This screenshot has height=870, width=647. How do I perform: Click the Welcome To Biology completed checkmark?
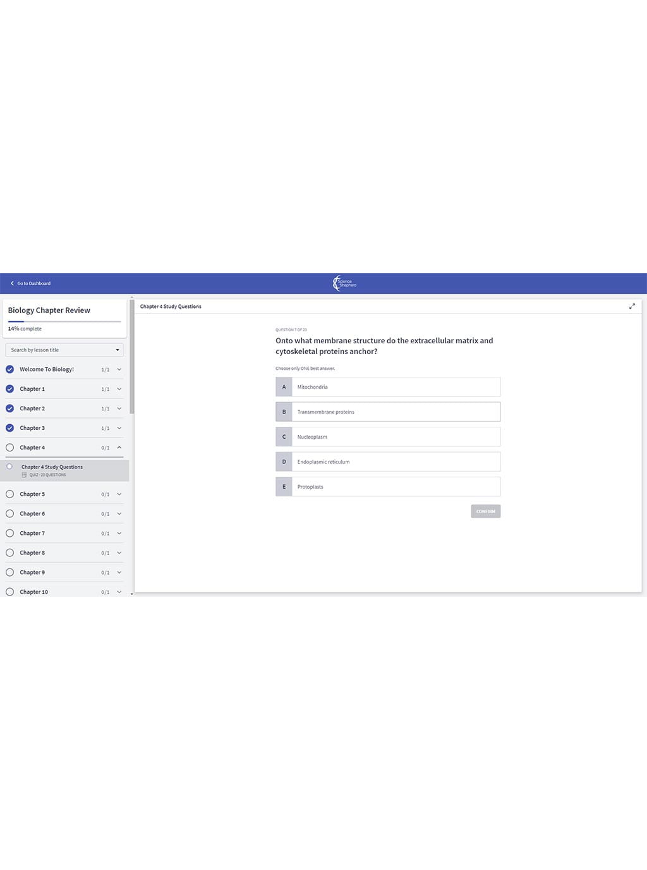tap(9, 369)
